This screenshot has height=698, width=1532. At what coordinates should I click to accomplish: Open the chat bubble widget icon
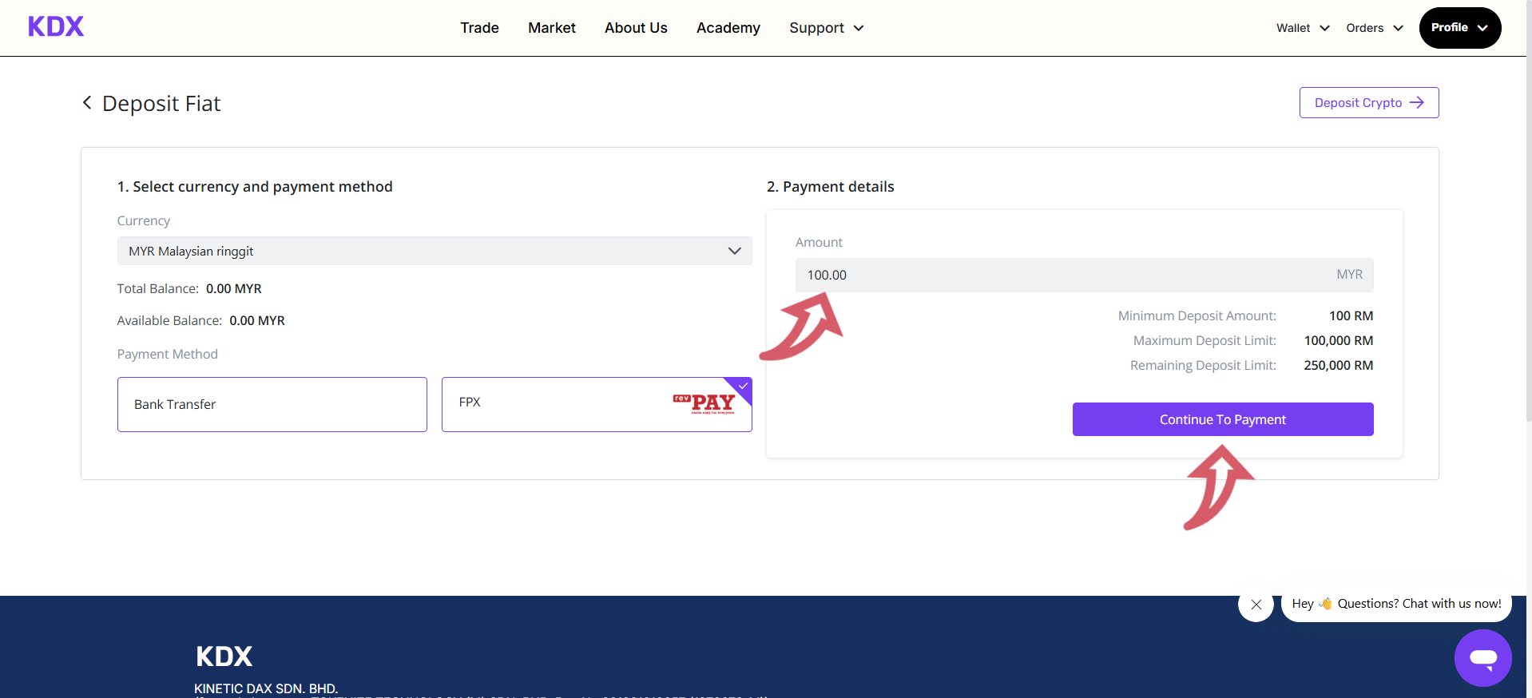pos(1482,658)
